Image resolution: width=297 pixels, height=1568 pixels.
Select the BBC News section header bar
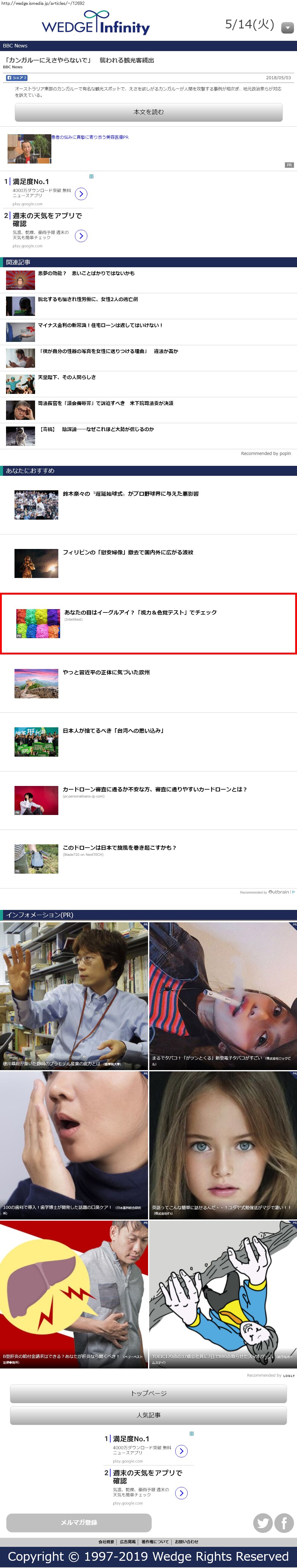click(149, 46)
